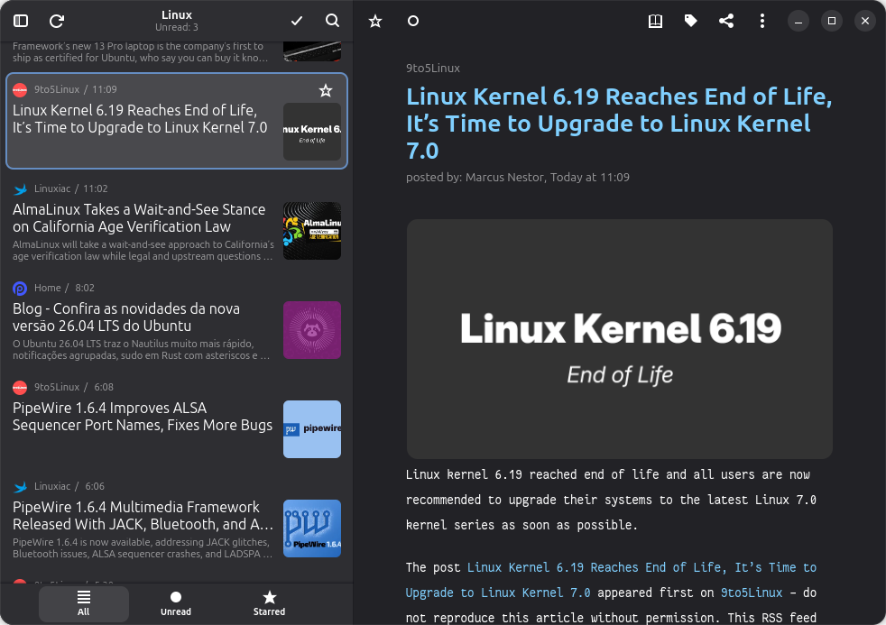Click the Ubuntu 26.04 blog thumbnail
The width and height of the screenshot is (886, 625).
click(312, 330)
